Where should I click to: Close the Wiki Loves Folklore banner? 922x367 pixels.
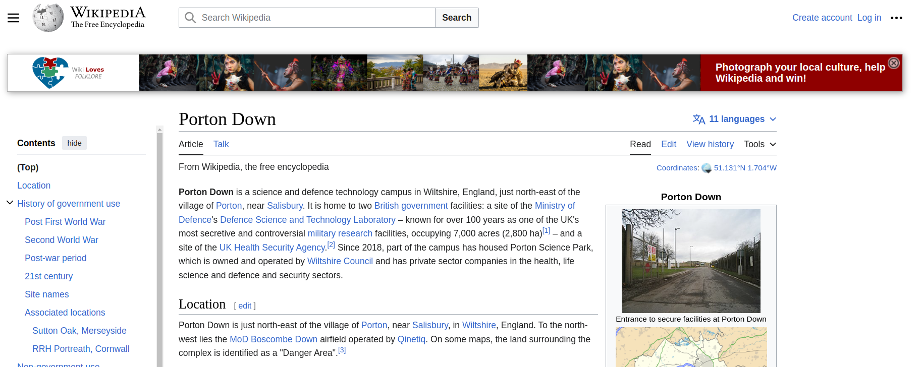894,63
